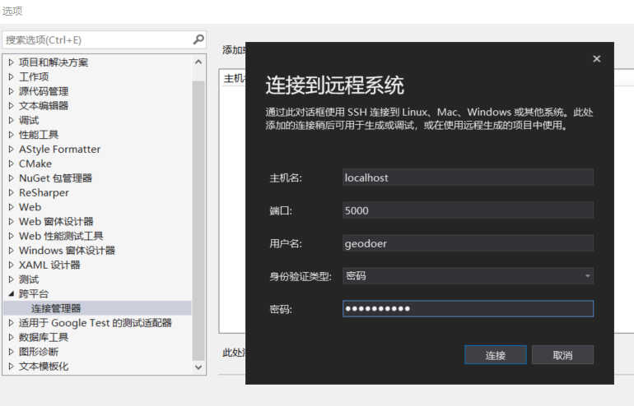634x406 pixels.
Task: Expand 项目和解决方案 tree node
Action: tap(12, 62)
